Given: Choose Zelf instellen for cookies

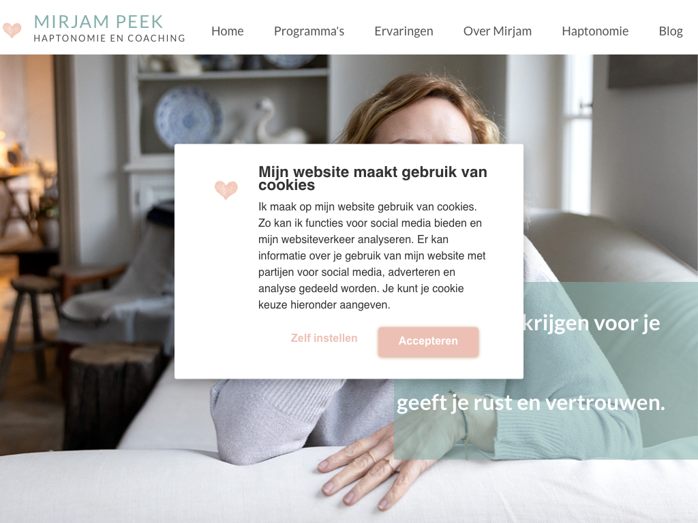Looking at the screenshot, I should pyautogui.click(x=324, y=338).
